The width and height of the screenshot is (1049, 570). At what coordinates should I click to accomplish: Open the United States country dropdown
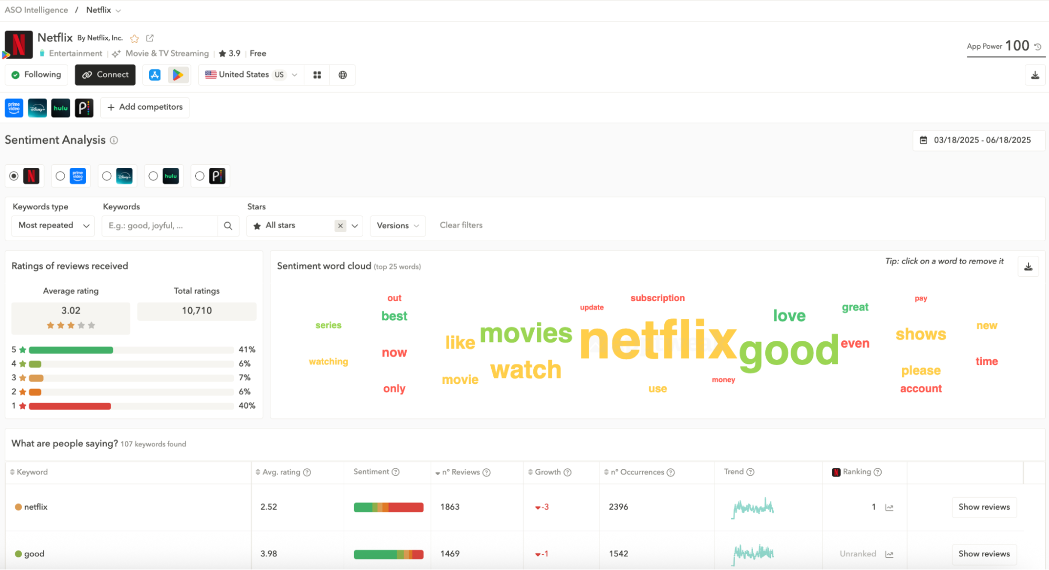click(x=251, y=75)
